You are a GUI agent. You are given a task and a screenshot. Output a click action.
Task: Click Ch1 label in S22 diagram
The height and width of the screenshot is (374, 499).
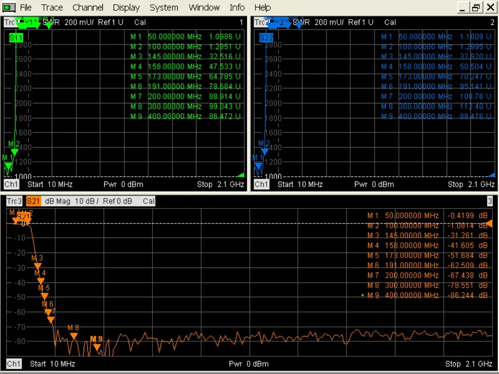click(261, 184)
